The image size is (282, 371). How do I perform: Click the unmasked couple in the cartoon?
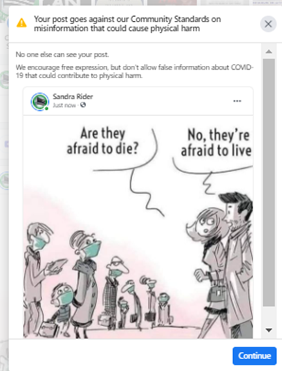[222, 265]
